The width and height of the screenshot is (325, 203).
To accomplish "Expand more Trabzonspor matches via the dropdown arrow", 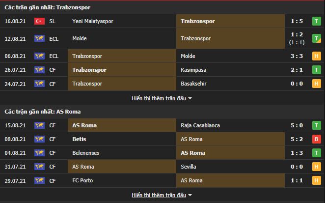I will (x=190, y=98).
